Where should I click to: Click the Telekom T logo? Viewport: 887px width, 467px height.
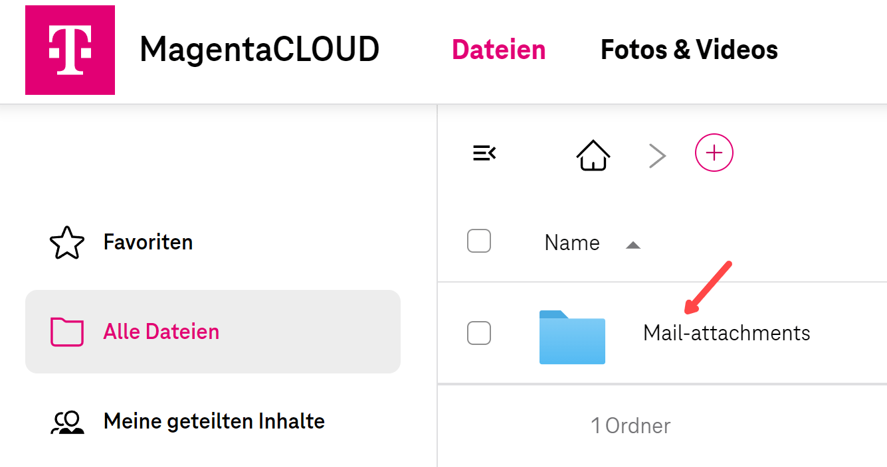70,50
